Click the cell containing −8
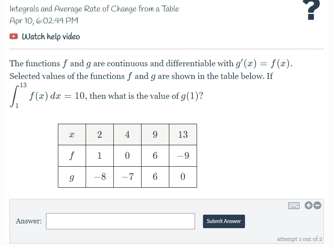 tap(100, 177)
